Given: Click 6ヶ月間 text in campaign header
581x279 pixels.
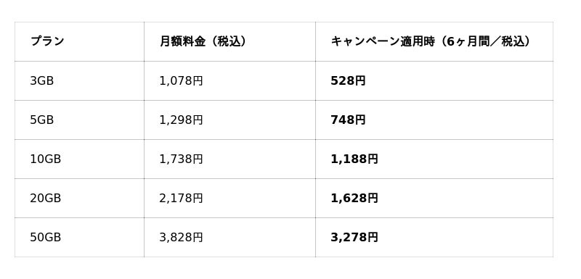Looking at the screenshot, I should [468, 41].
